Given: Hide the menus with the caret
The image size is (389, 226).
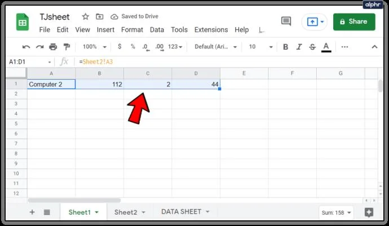Looking at the screenshot, I should pyautogui.click(x=374, y=47).
